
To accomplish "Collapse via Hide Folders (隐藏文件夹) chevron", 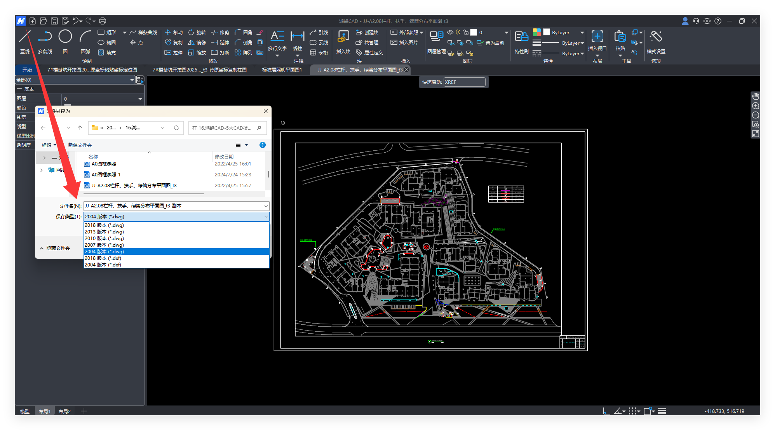I will (x=42, y=248).
